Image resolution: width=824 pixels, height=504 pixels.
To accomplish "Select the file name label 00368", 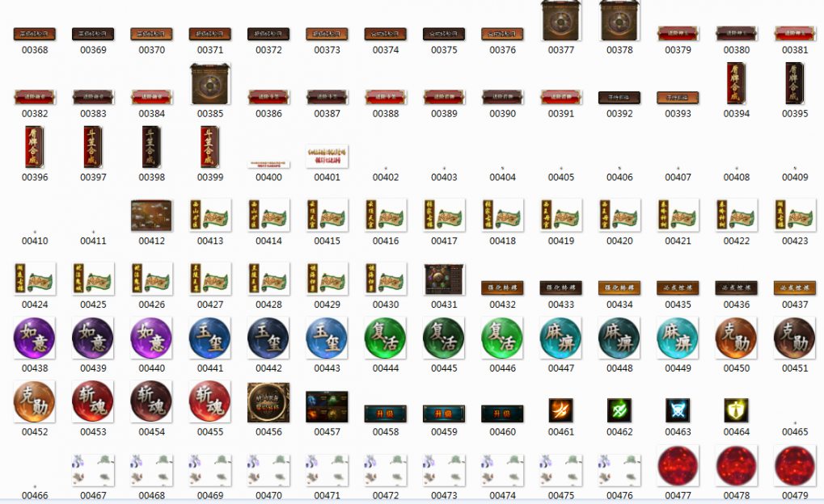I will 35,50.
